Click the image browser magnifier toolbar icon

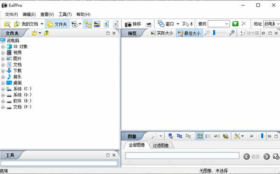click(x=7, y=24)
